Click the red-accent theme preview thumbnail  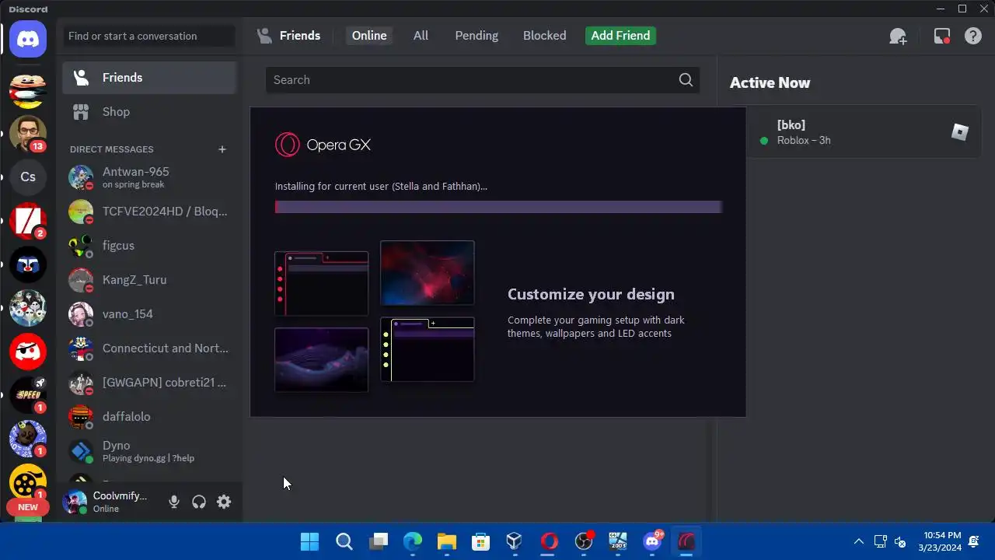(321, 284)
